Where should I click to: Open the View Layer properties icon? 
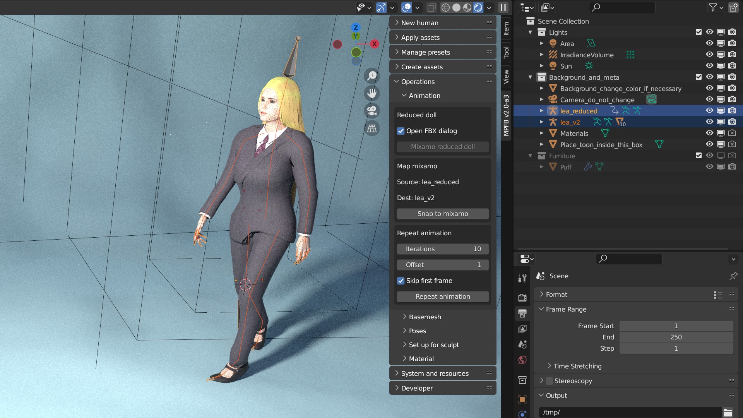click(522, 329)
